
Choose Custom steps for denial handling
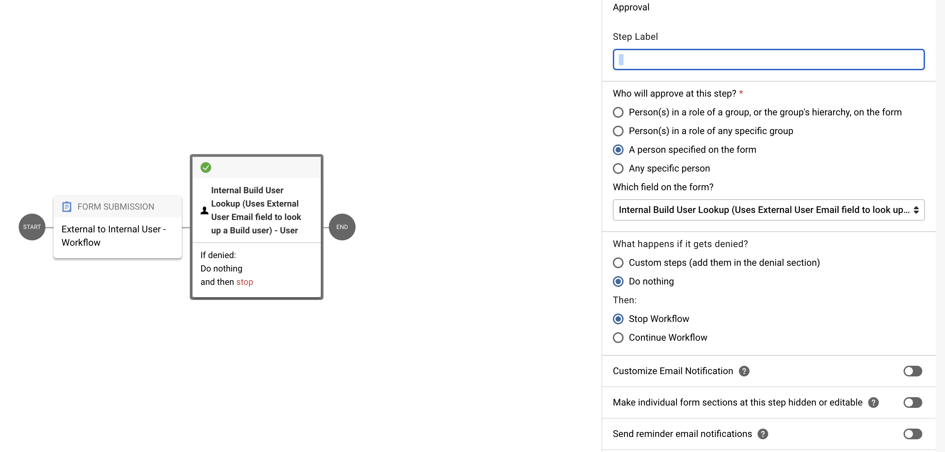click(618, 263)
